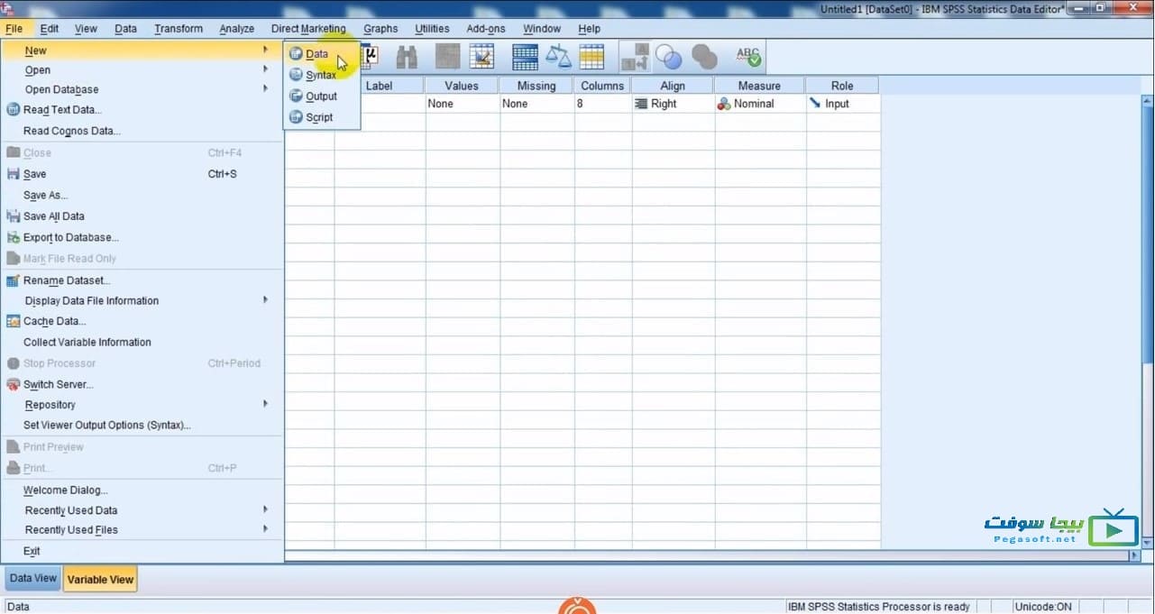The image size is (1155, 614).
Task: Click the Columns column header
Action: click(x=602, y=86)
